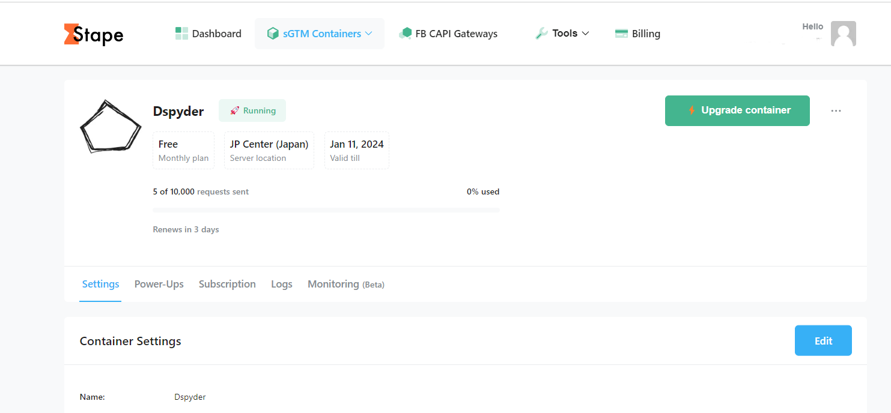Screen dimensions: 891x413
Task: Click the requests usage progress bar
Action: (x=326, y=210)
